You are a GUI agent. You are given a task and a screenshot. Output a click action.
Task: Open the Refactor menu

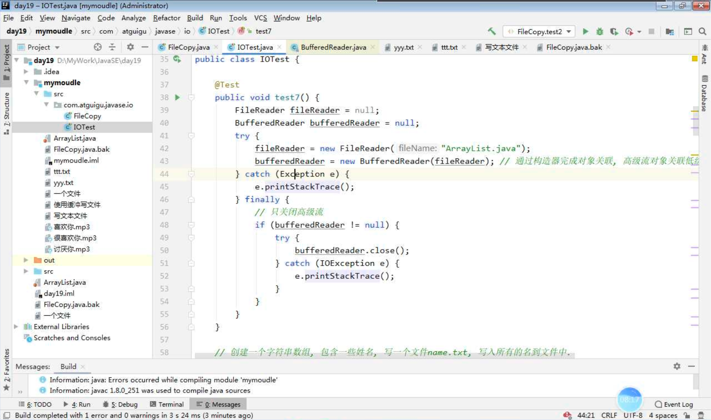click(x=167, y=18)
